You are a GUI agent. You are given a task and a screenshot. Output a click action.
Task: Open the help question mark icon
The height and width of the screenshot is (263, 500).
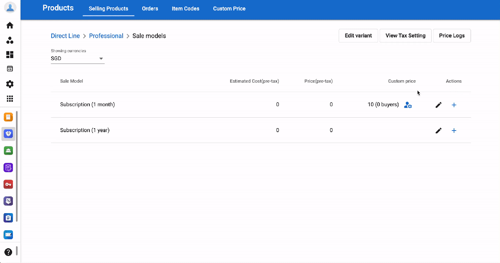(8, 252)
